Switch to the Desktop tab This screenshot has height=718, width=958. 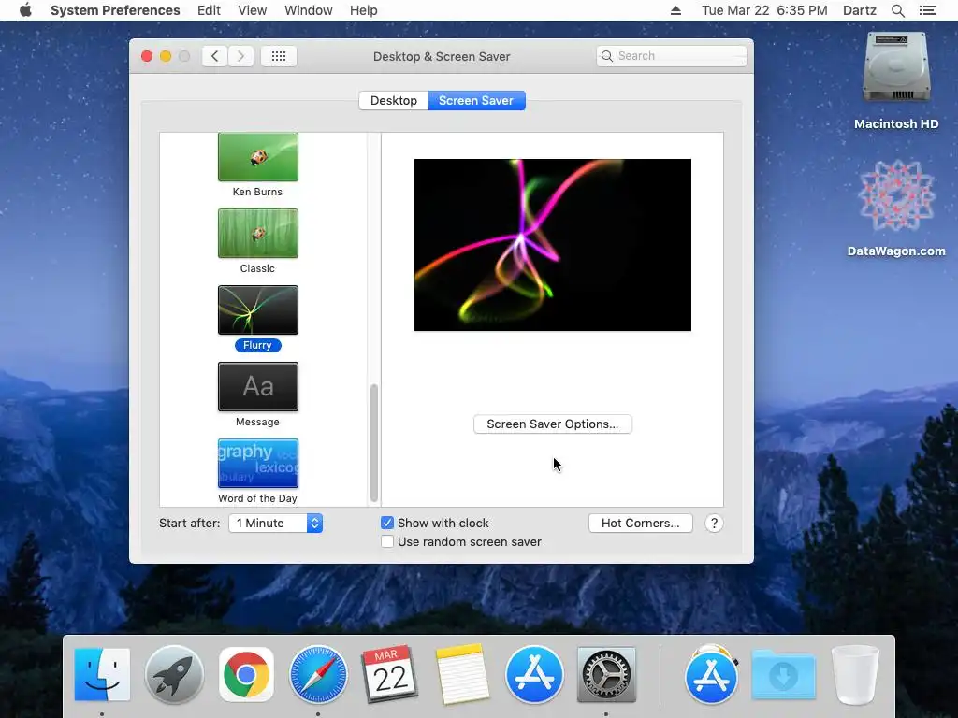[x=394, y=101]
